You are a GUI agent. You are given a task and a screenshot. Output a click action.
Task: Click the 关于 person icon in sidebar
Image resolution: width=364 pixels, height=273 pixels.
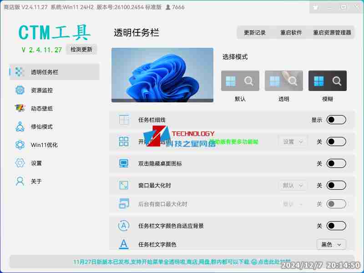coord(20,181)
